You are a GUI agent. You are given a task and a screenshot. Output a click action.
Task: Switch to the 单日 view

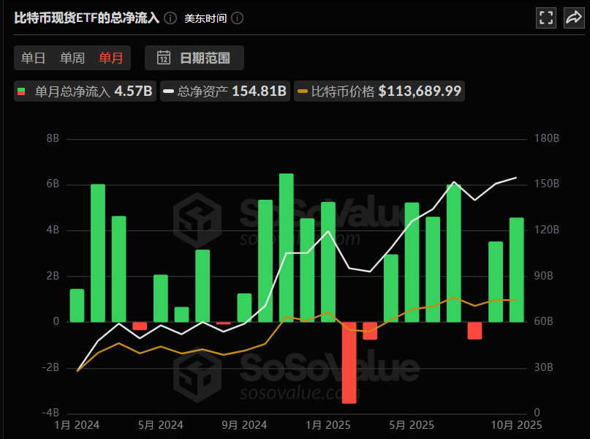click(32, 58)
